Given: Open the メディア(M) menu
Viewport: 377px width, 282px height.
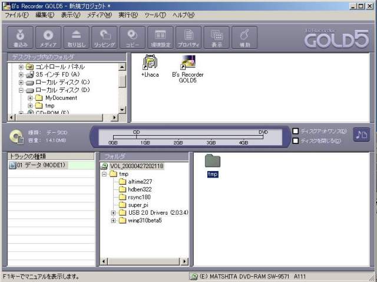Looking at the screenshot, I should click(x=100, y=15).
